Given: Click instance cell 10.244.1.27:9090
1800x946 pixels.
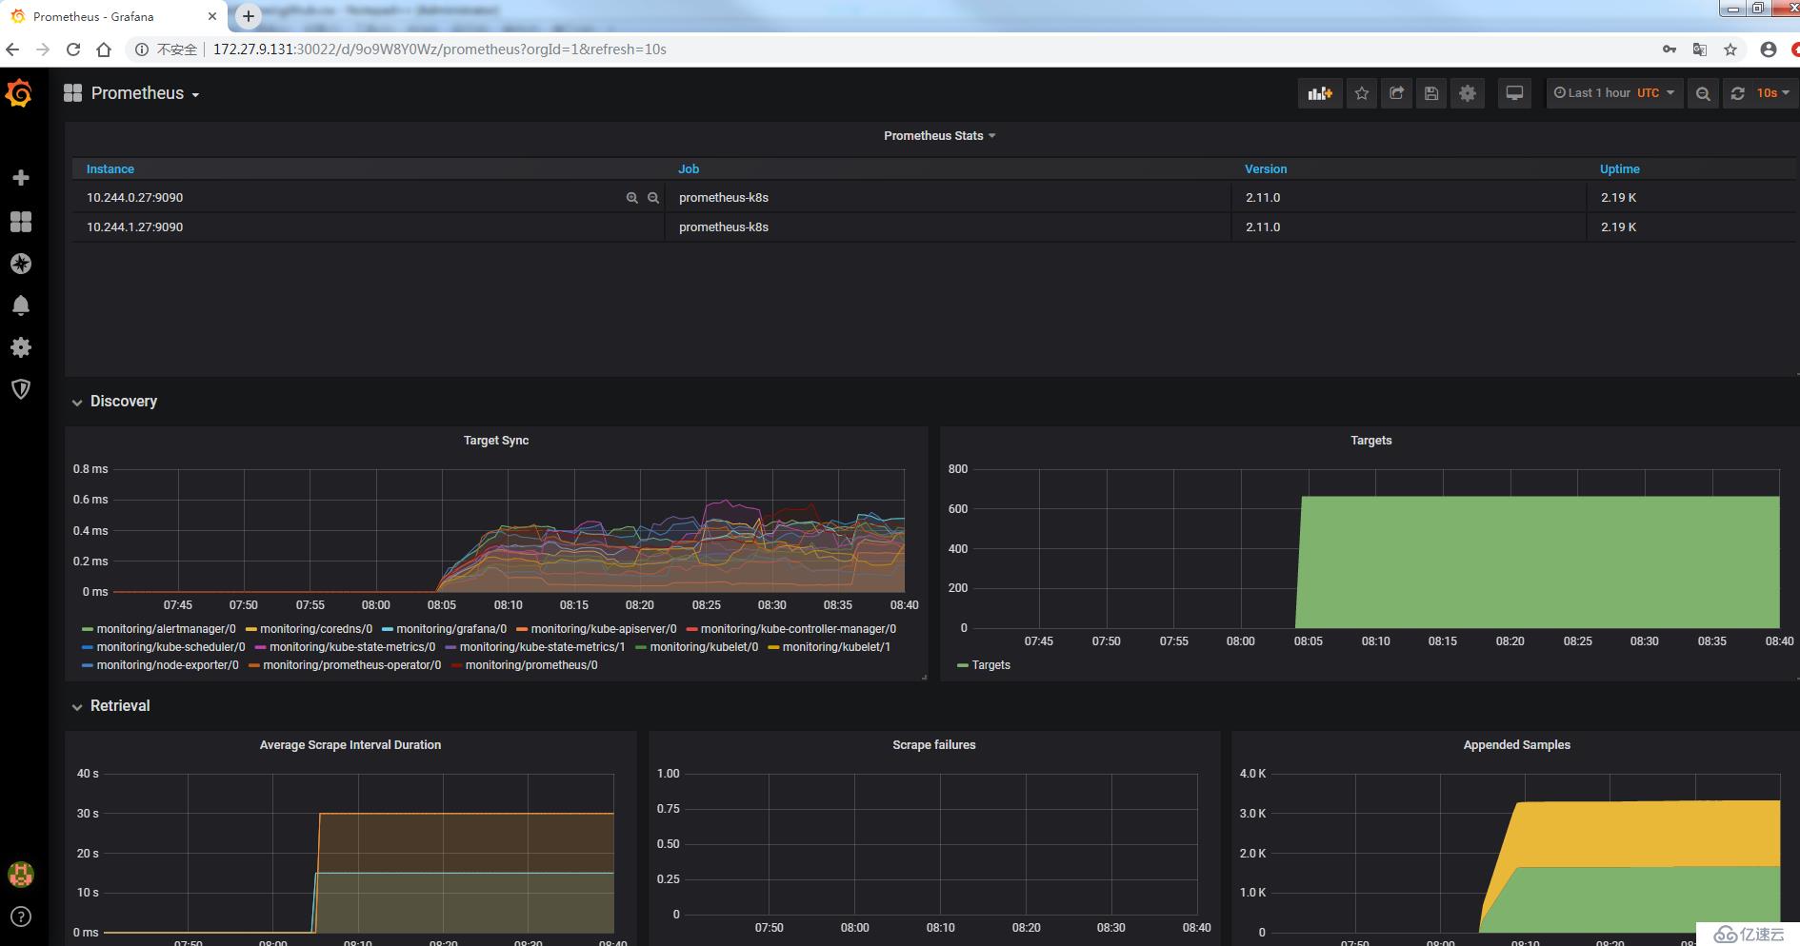Looking at the screenshot, I should point(134,227).
